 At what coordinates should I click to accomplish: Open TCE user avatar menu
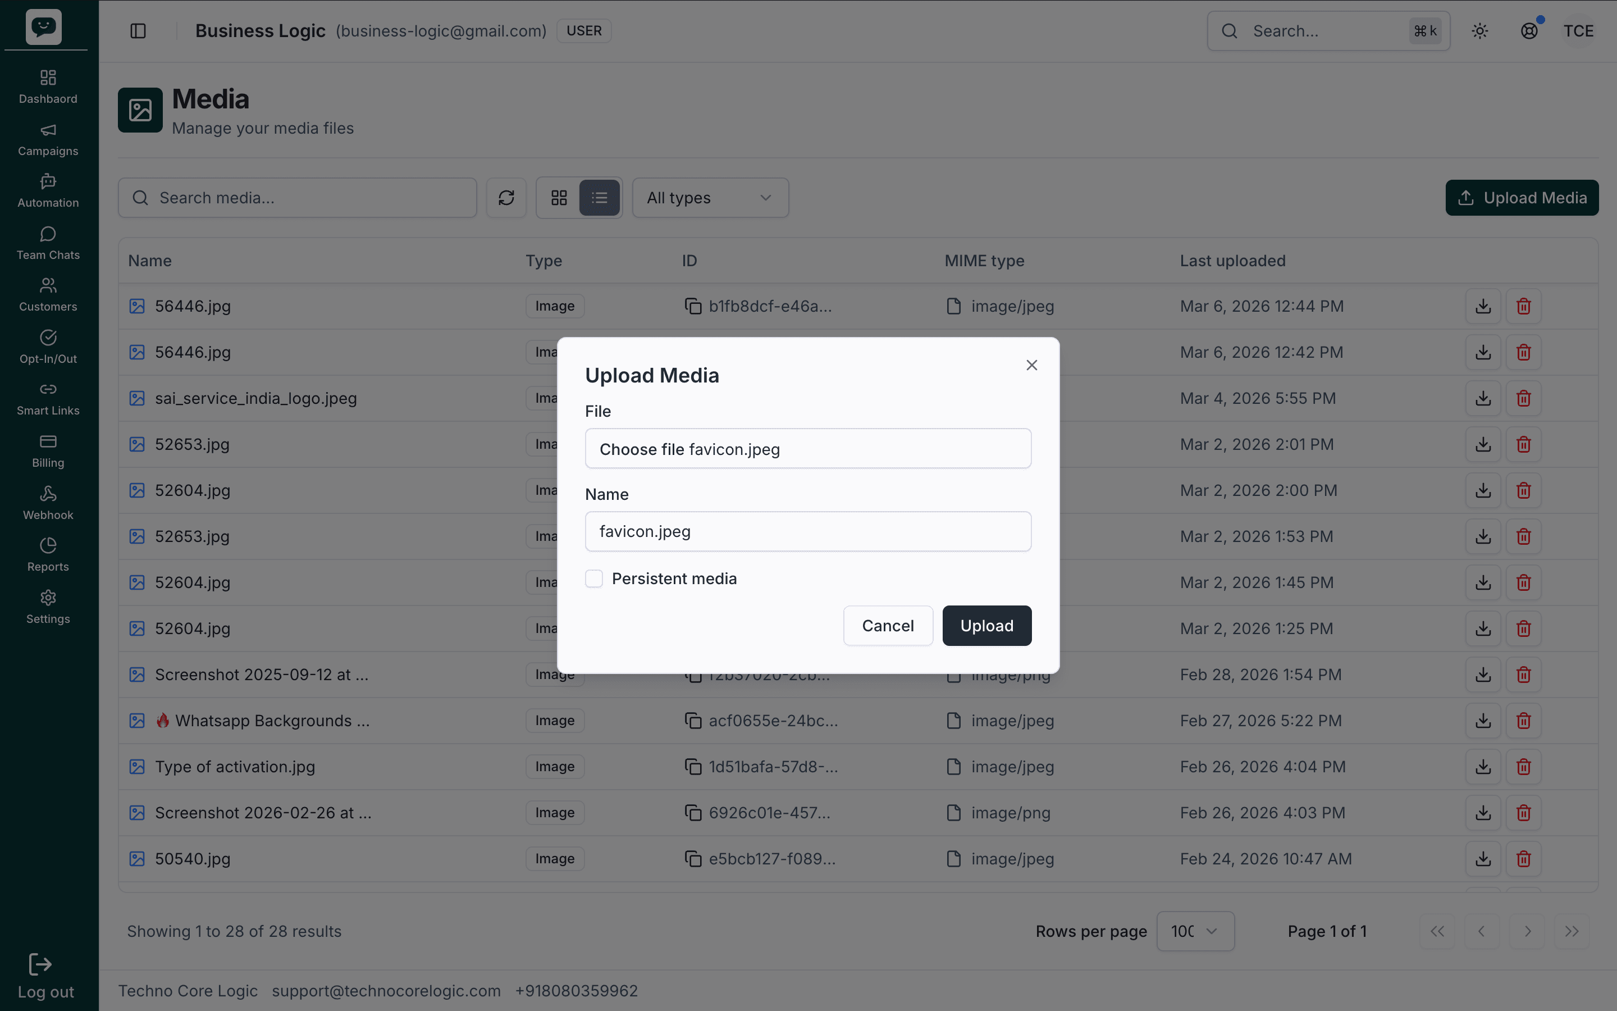pyautogui.click(x=1578, y=31)
